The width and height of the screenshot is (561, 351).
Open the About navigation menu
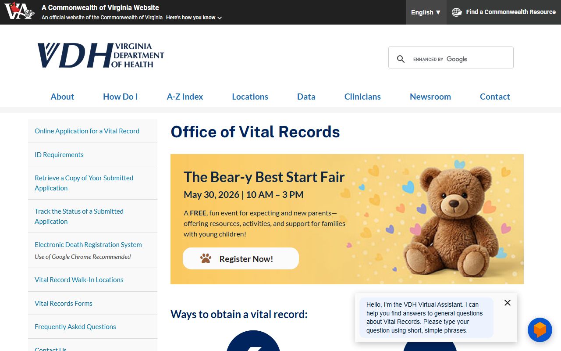[x=62, y=97]
